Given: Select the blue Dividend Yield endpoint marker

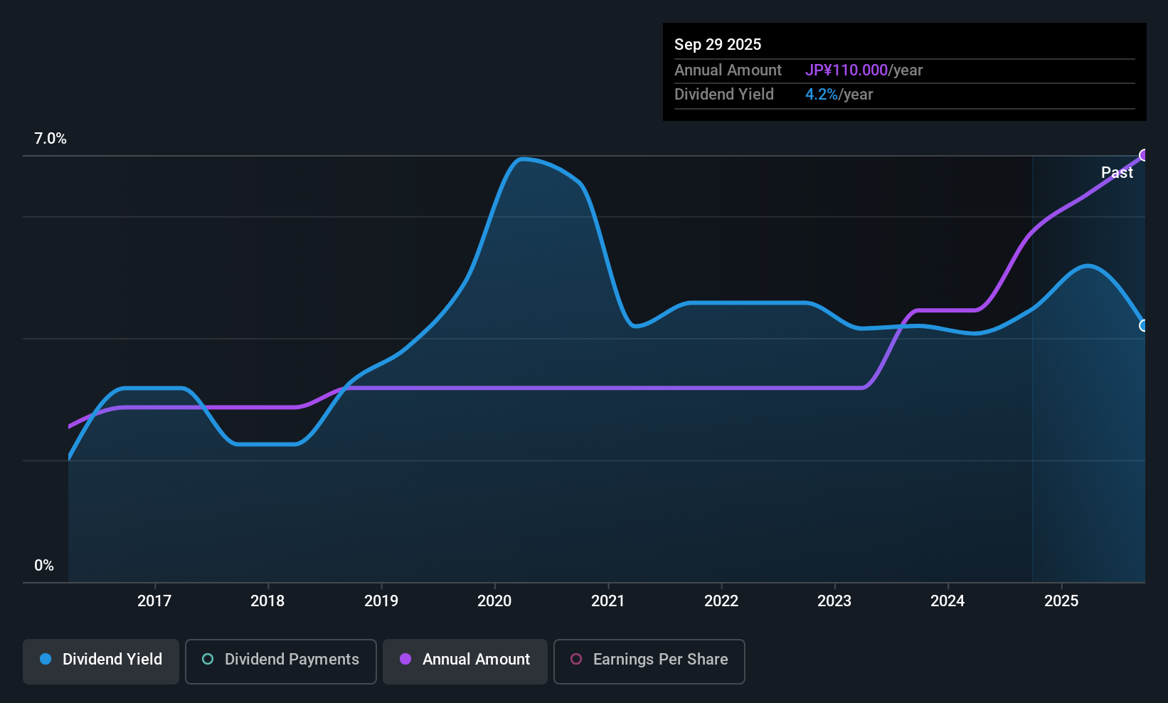Looking at the screenshot, I should pos(1144,325).
